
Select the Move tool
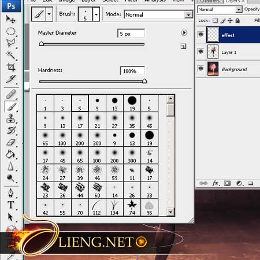point(10,19)
